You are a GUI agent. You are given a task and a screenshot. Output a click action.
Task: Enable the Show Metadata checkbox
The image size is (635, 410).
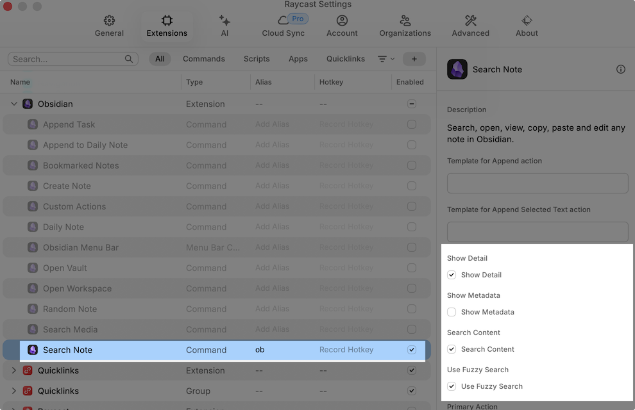[x=452, y=312]
